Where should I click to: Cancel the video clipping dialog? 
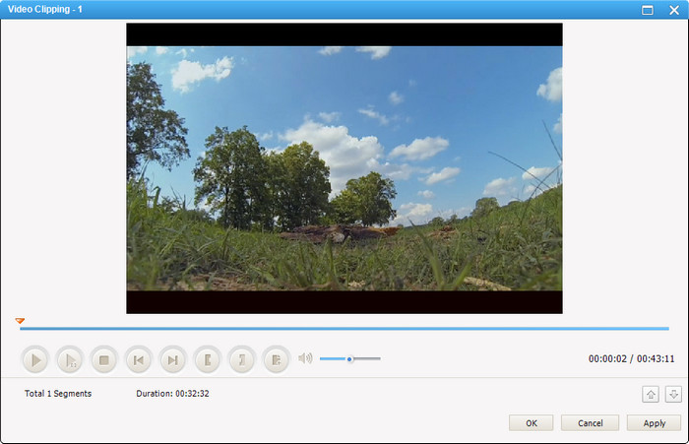(590, 423)
